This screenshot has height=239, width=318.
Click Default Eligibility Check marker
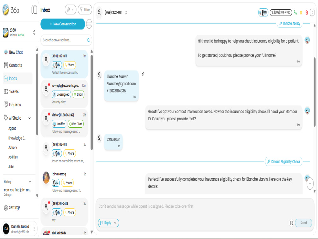tap(284, 162)
